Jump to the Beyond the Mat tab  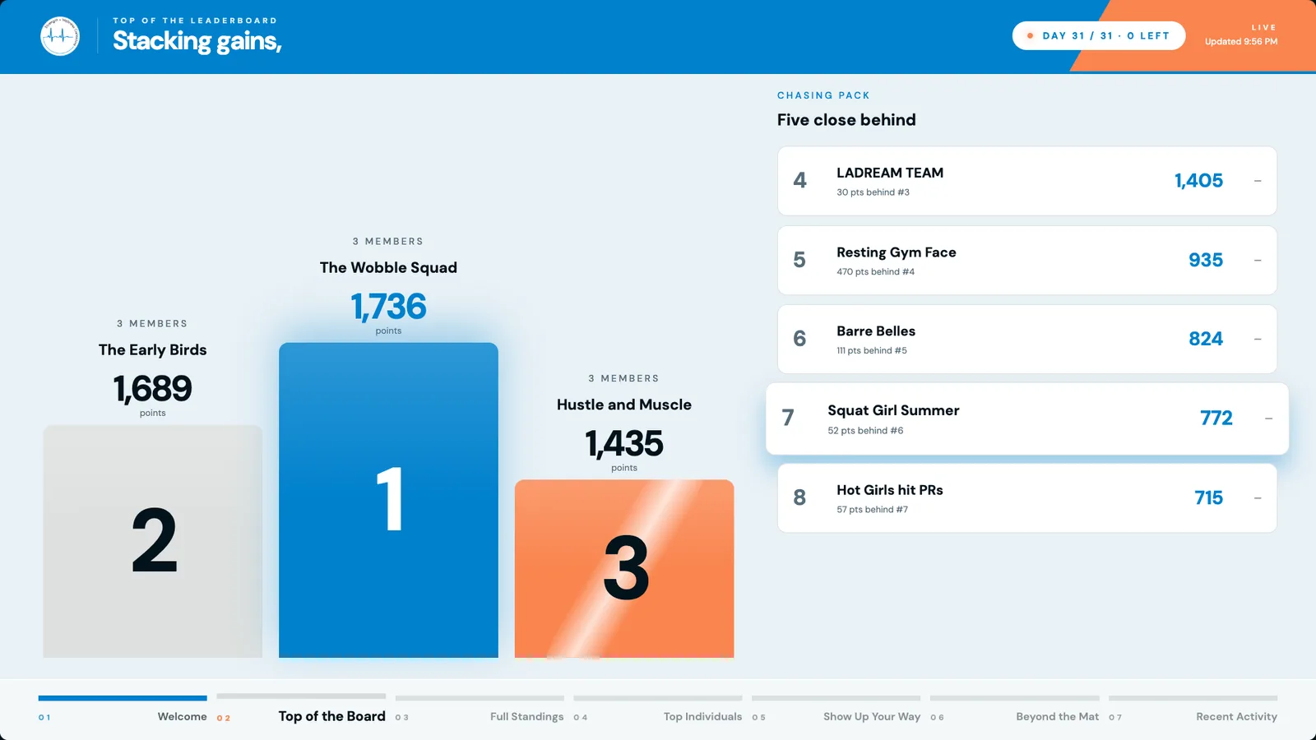coord(1015,710)
